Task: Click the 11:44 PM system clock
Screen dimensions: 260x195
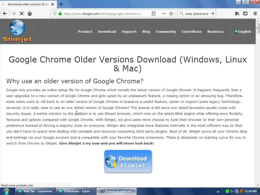Action: [x=251, y=191]
